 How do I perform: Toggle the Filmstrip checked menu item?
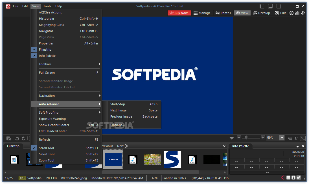tap(66, 50)
